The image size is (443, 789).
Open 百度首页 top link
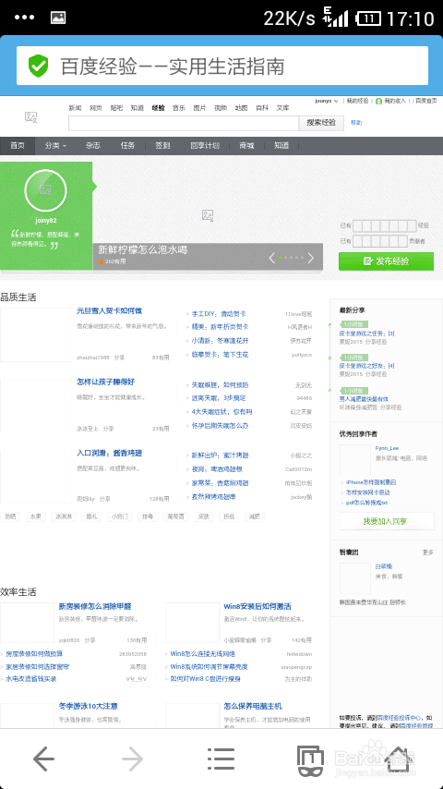pyautogui.click(x=425, y=101)
